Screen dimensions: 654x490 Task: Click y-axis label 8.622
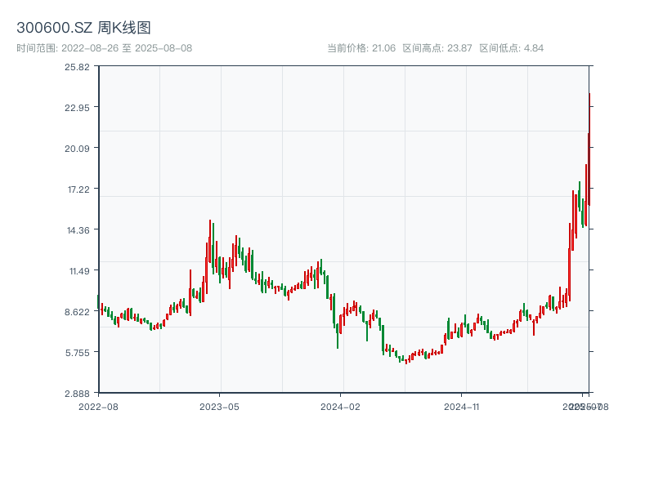(x=77, y=312)
